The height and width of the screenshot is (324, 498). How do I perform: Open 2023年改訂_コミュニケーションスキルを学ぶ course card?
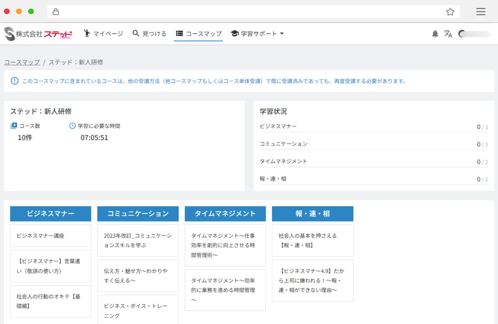click(x=138, y=240)
